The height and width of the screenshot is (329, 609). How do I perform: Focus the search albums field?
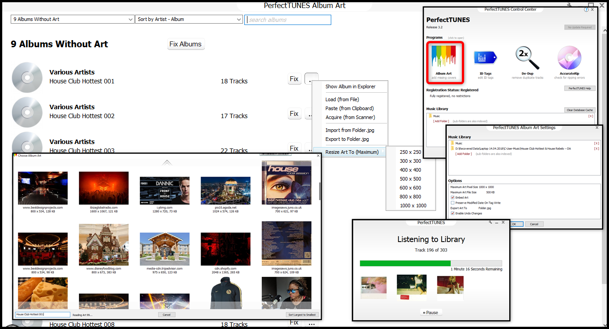288,20
